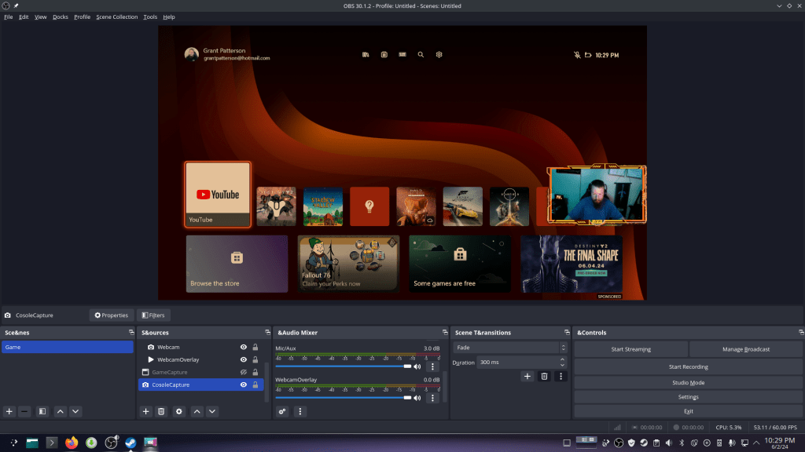Delete selected source using the trash icon
The width and height of the screenshot is (805, 452).
tap(162, 411)
